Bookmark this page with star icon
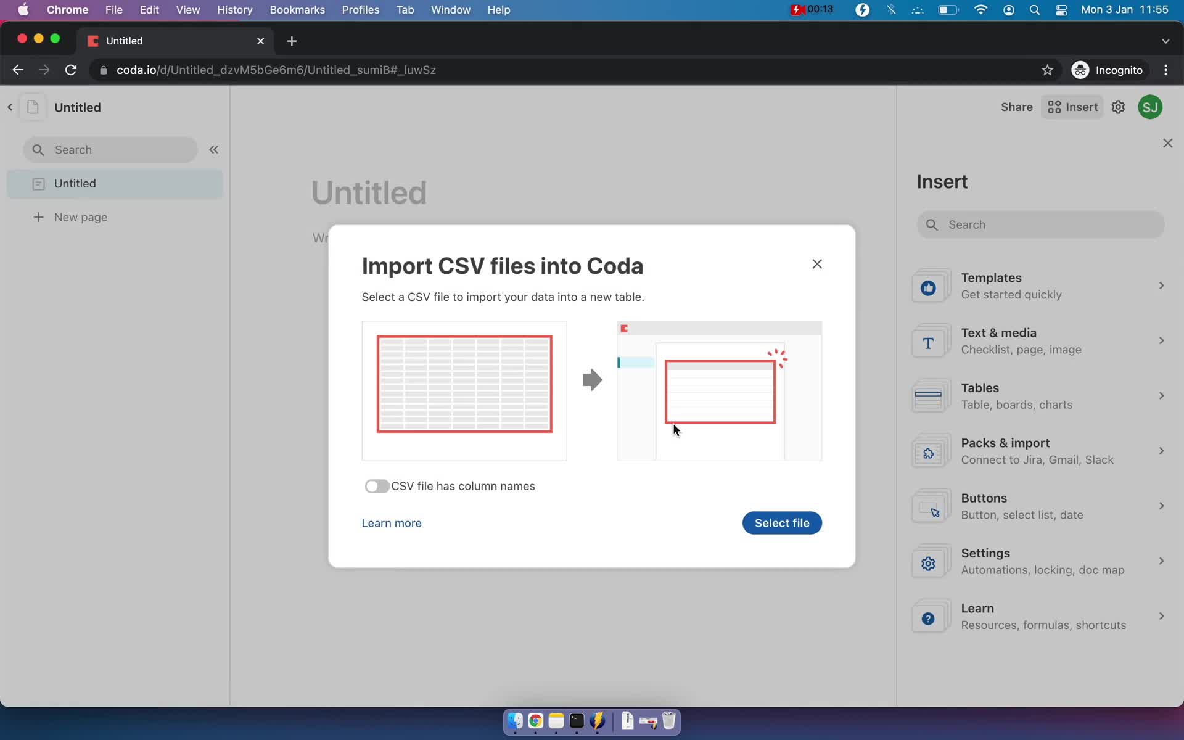The width and height of the screenshot is (1184, 740). (x=1047, y=70)
